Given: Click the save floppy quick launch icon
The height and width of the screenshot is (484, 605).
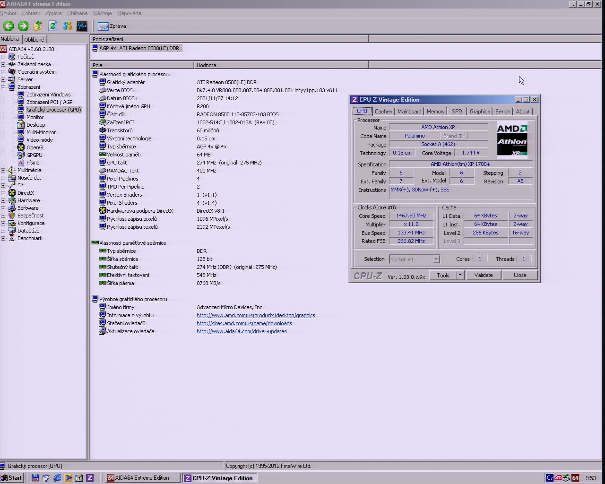Looking at the screenshot, I should point(35,478).
